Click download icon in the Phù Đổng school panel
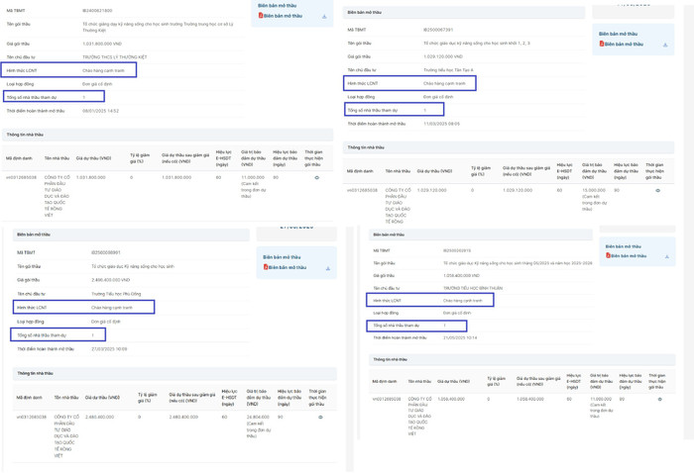Screen dimensions: 694x473 click(x=327, y=268)
